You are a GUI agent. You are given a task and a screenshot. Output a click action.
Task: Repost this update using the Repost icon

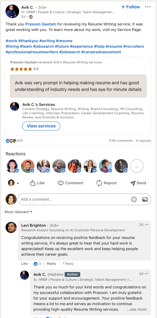(99, 183)
